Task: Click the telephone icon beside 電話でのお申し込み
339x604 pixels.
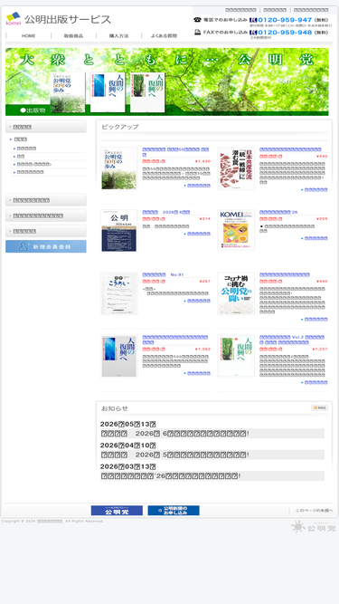Action: 198,20
